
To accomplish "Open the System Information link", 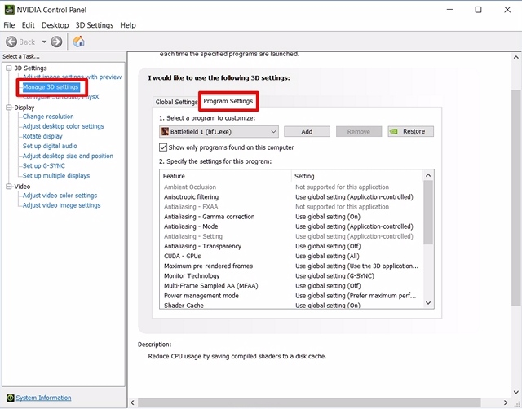I will (43, 398).
